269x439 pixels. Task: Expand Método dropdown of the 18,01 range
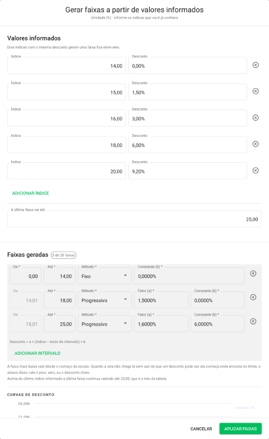105,324
